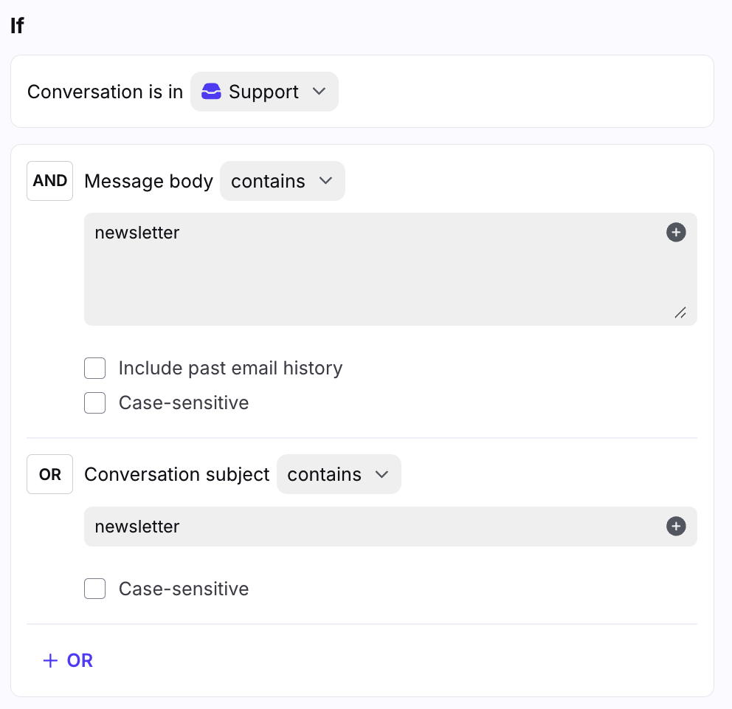Viewport: 732px width, 709px height.
Task: Click chevron arrow in Message body contains selector
Action: [325, 181]
